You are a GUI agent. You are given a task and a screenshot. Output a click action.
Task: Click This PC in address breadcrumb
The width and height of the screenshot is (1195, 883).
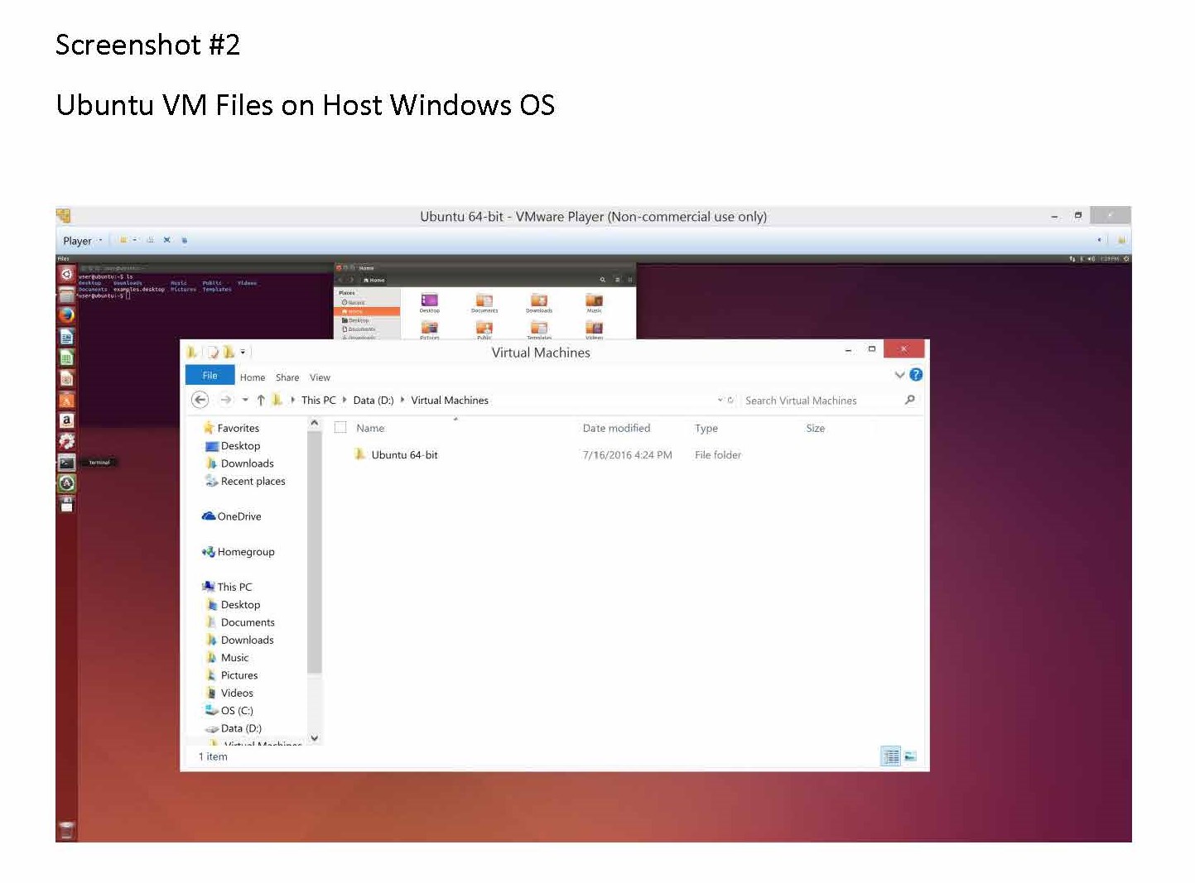(319, 401)
